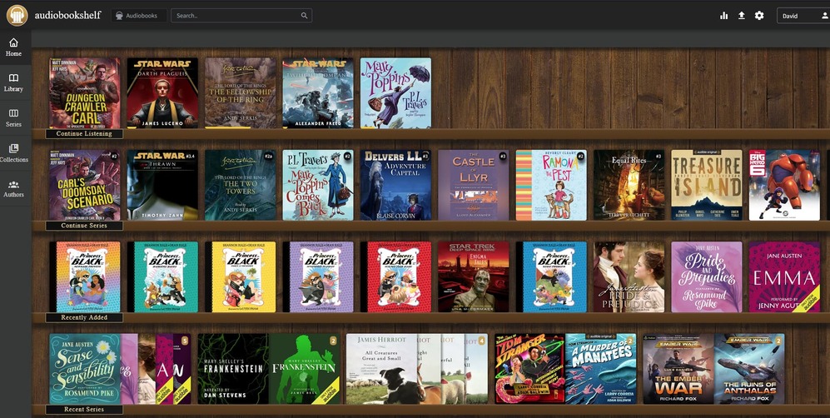Go to Home in the sidebar
Viewport: 830px width, 418px height.
click(x=14, y=47)
